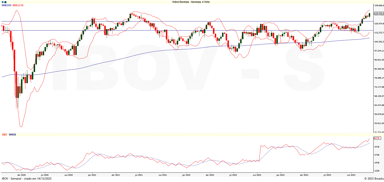Click the out 2023 date label

[351, 175]
